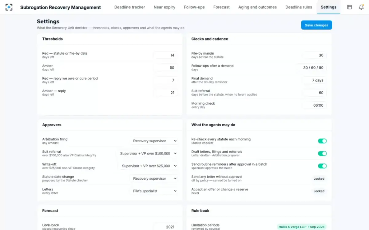Open the notifications bell
The image size is (369, 230).
[x=361, y=7]
